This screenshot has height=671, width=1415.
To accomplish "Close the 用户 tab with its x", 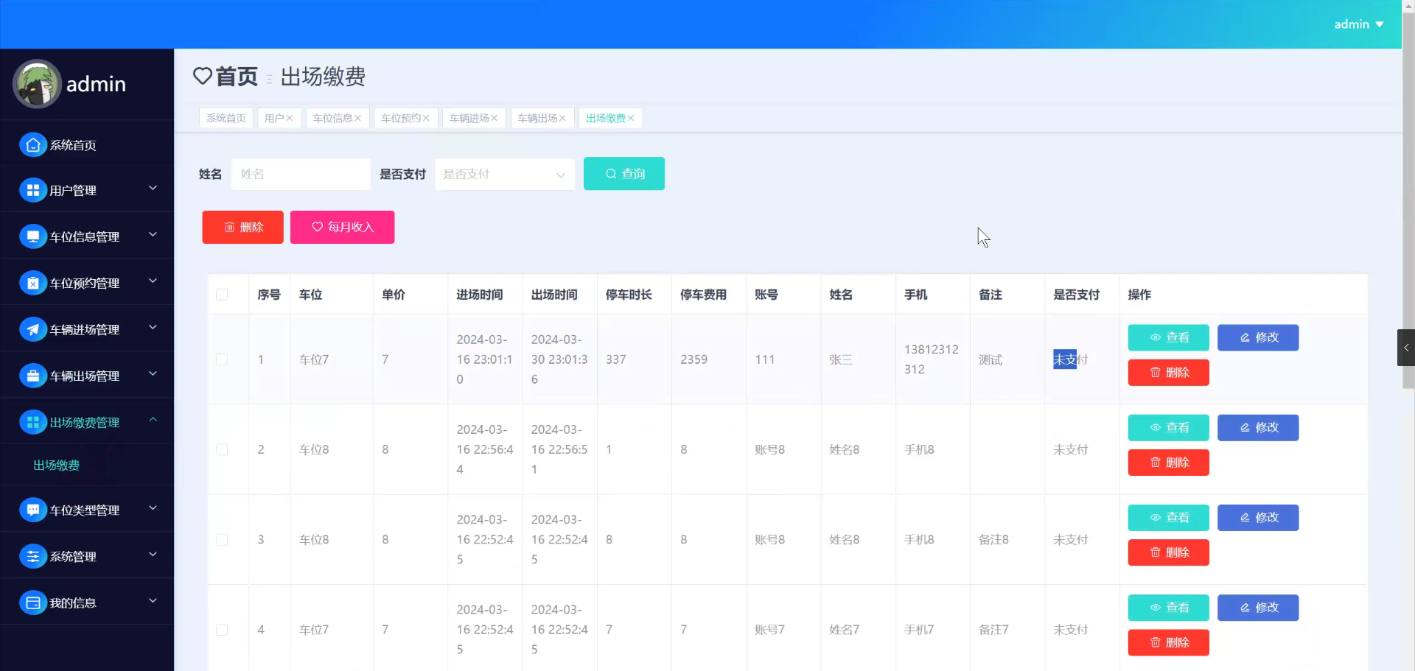I will click(x=290, y=119).
